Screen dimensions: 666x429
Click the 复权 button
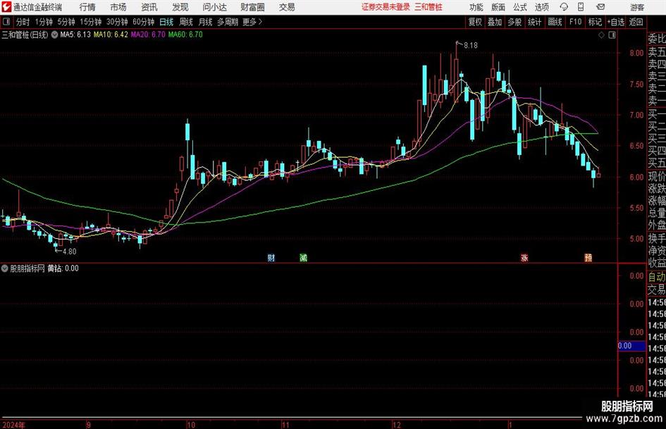coord(475,22)
